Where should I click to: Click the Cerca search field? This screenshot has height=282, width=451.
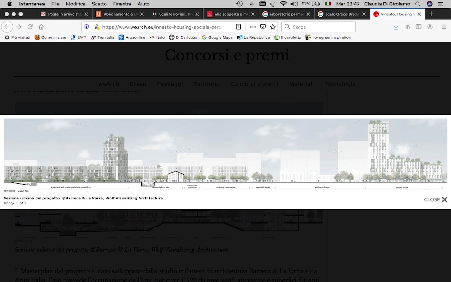point(319,27)
